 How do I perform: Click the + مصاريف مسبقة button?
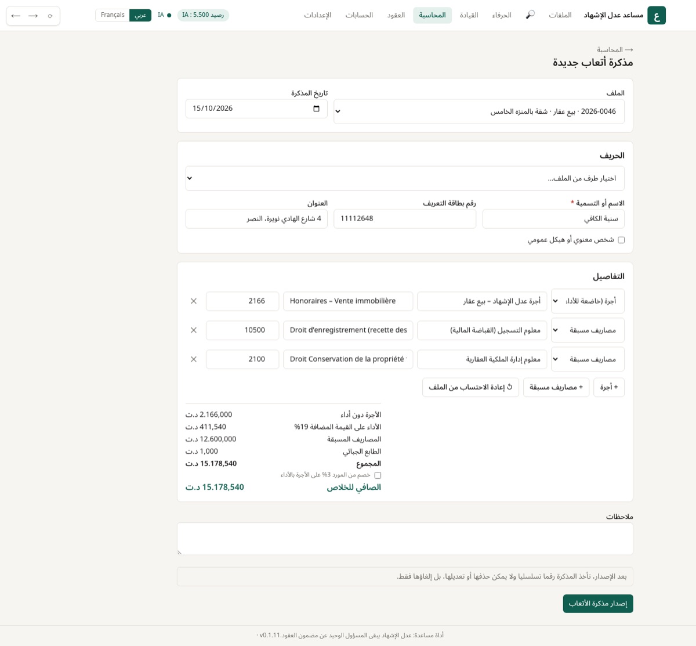(x=556, y=387)
